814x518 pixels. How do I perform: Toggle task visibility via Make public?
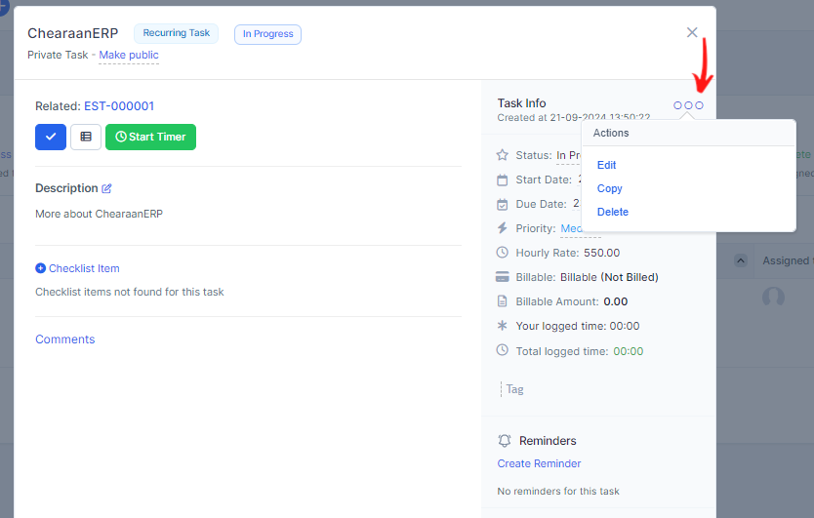pyautogui.click(x=129, y=56)
